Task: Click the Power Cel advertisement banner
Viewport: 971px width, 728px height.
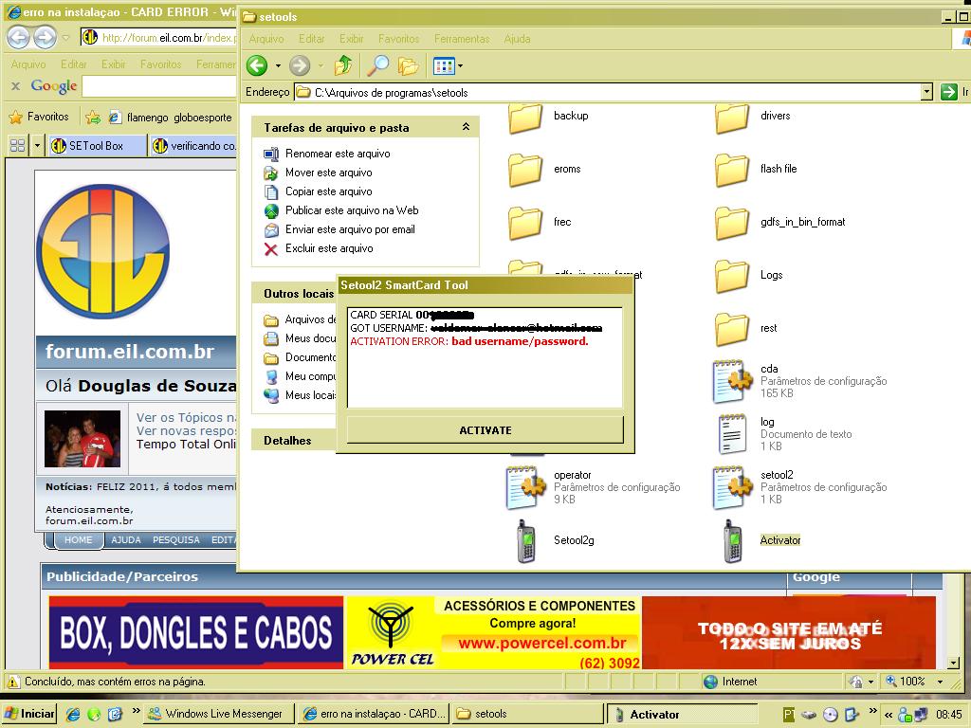Action: (x=493, y=632)
